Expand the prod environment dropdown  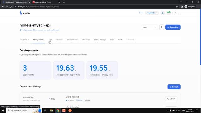149,27
